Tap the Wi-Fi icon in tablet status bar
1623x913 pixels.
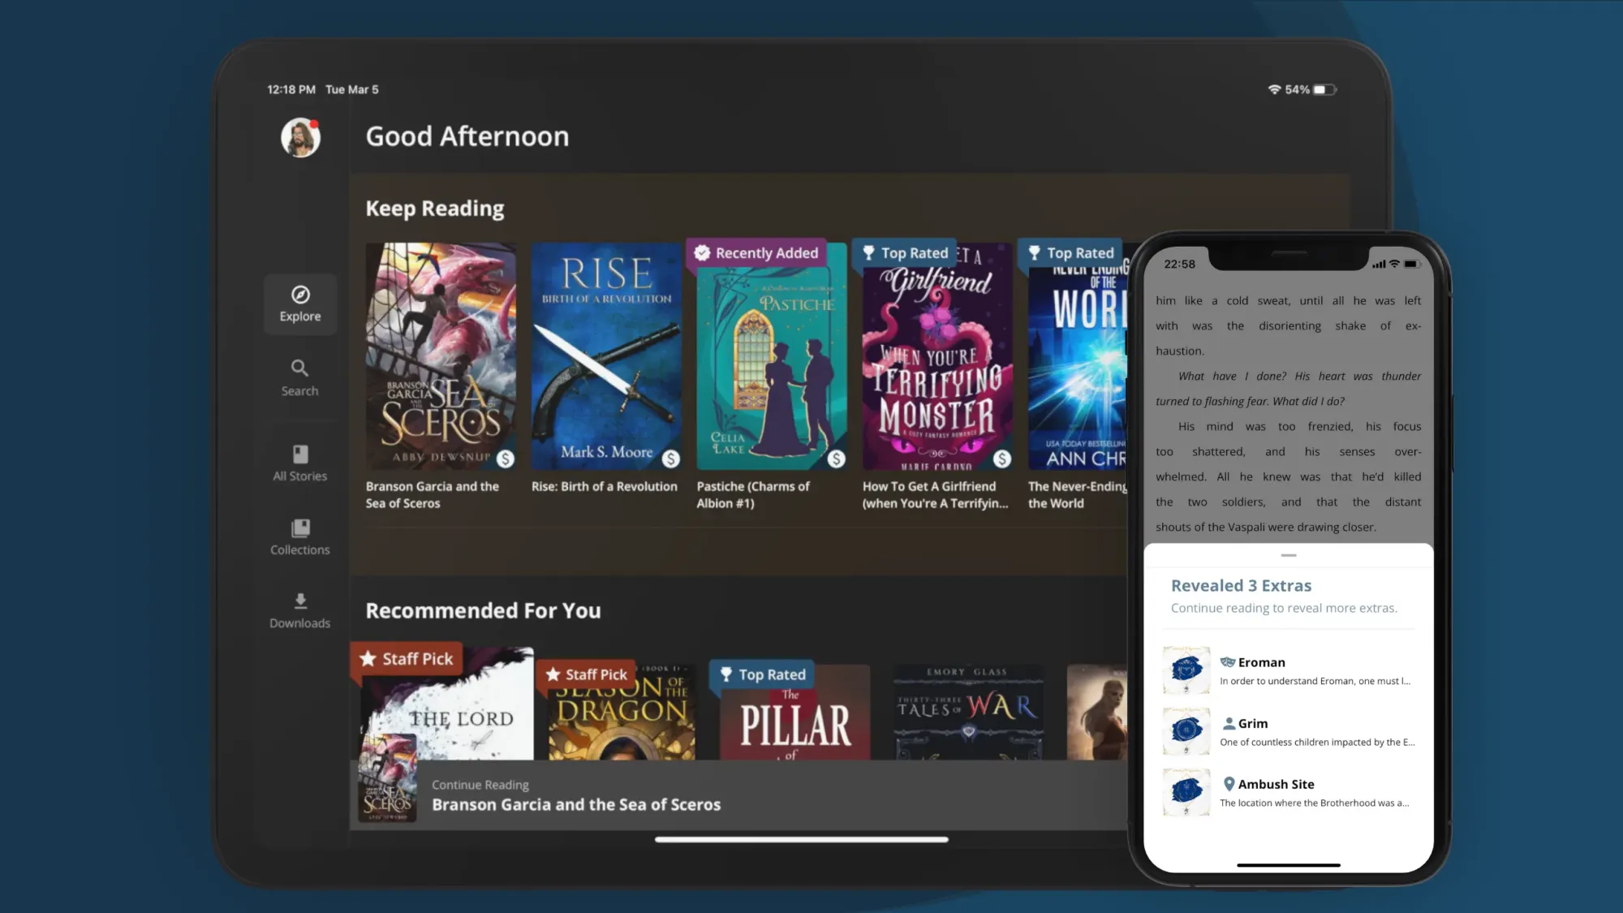1274,89
